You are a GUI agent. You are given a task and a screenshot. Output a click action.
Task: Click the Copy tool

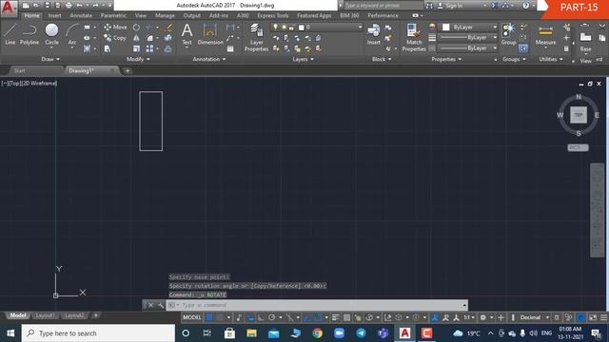(x=115, y=38)
